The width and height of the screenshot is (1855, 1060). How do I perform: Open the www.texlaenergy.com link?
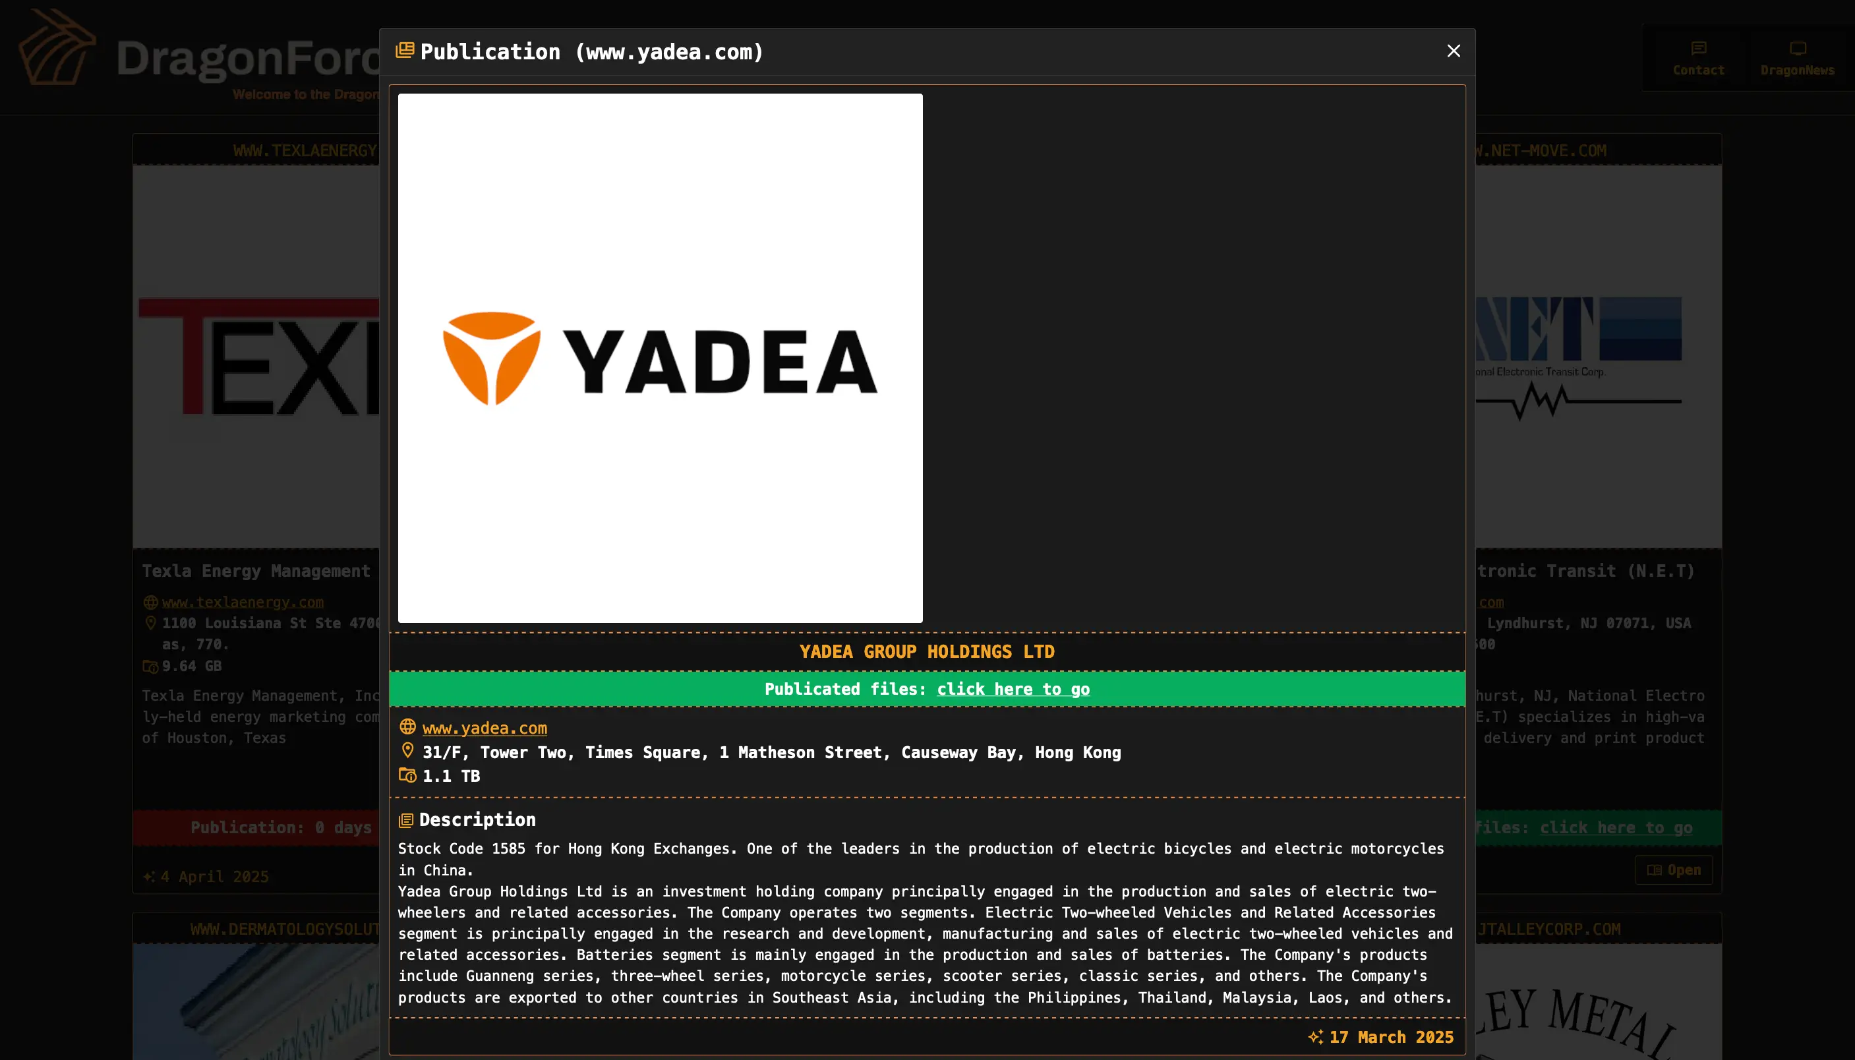pos(243,602)
